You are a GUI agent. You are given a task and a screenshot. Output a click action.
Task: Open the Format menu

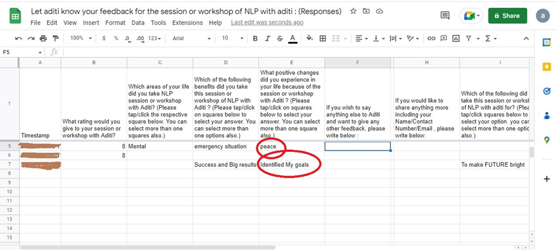(115, 22)
